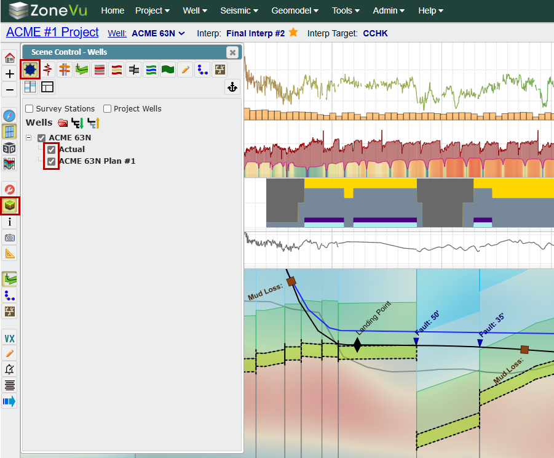
Task: Open orange rings wellbore tab icon
Action: click(65, 70)
